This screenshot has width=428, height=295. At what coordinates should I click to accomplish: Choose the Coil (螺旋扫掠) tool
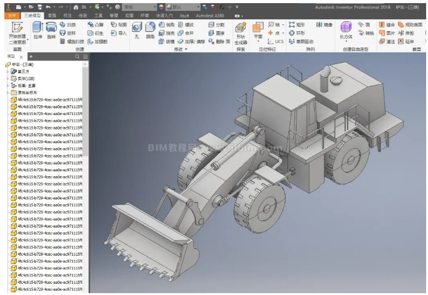coord(72,42)
